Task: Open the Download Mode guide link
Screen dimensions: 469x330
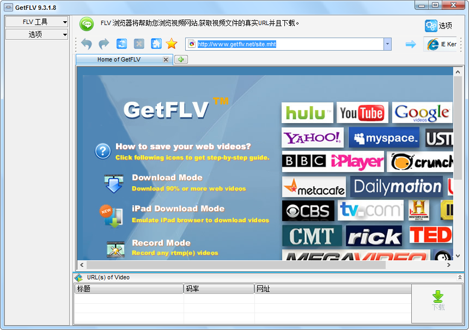Action: 167,178
